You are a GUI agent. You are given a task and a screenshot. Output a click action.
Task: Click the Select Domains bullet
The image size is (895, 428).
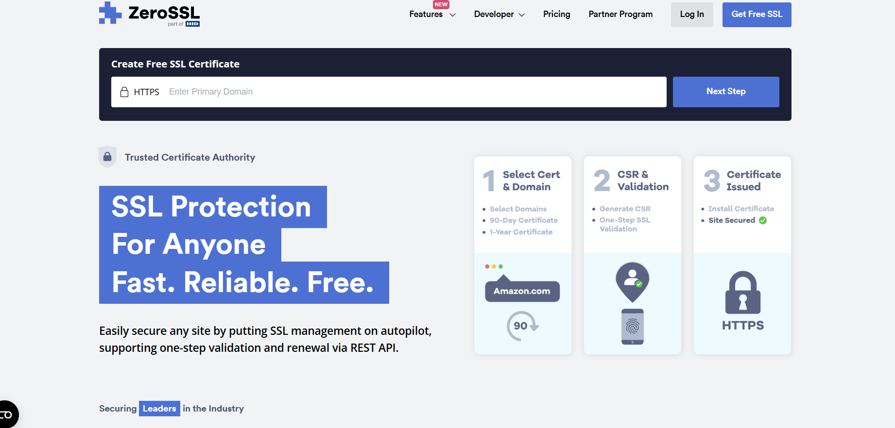518,209
